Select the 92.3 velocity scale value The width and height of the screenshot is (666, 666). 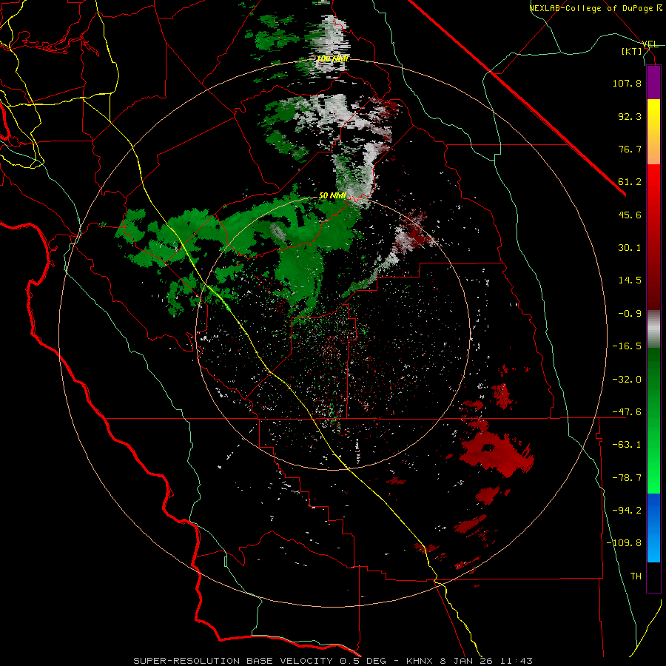click(630, 116)
